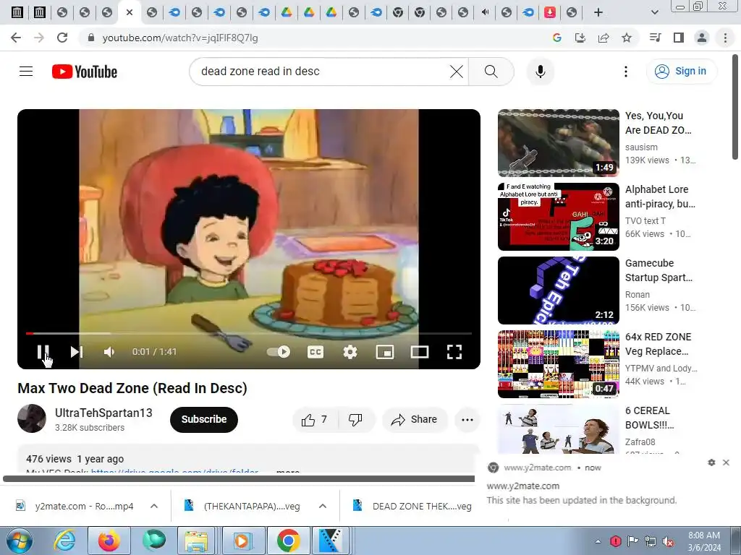Screen dimensions: 741x555
Task: Share this page icon in address bar
Action: (x=603, y=38)
